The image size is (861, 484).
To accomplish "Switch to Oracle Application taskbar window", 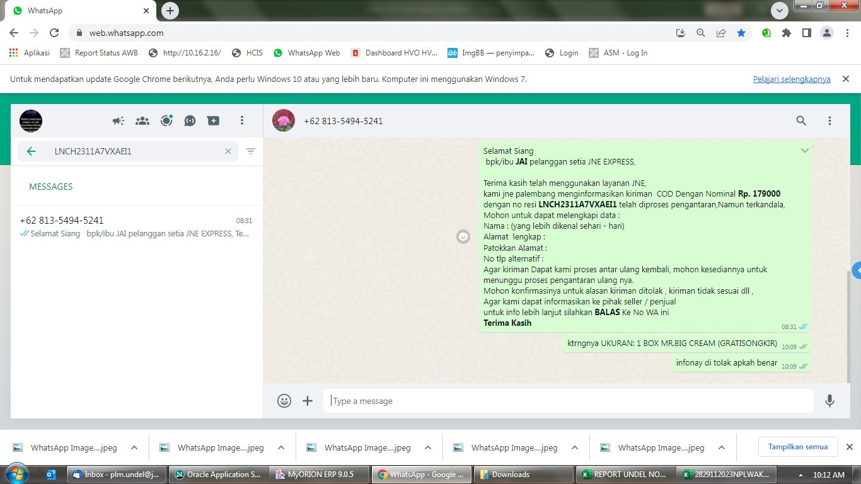I will pyautogui.click(x=219, y=475).
